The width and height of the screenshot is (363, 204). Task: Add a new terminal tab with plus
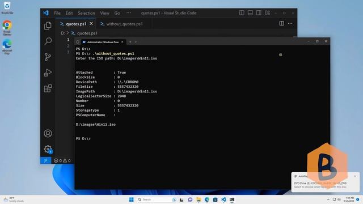[x=130, y=42]
